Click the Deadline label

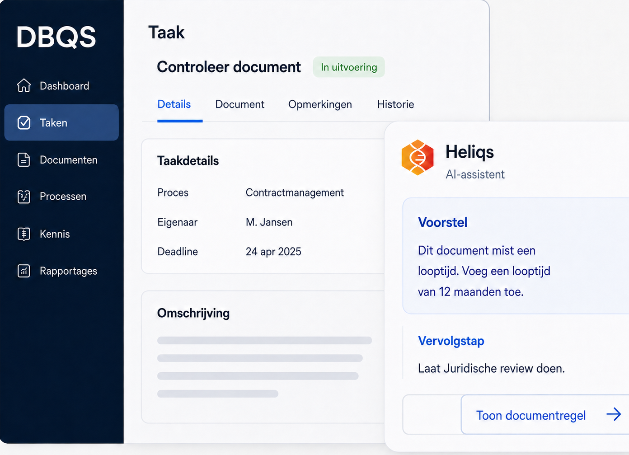point(178,252)
